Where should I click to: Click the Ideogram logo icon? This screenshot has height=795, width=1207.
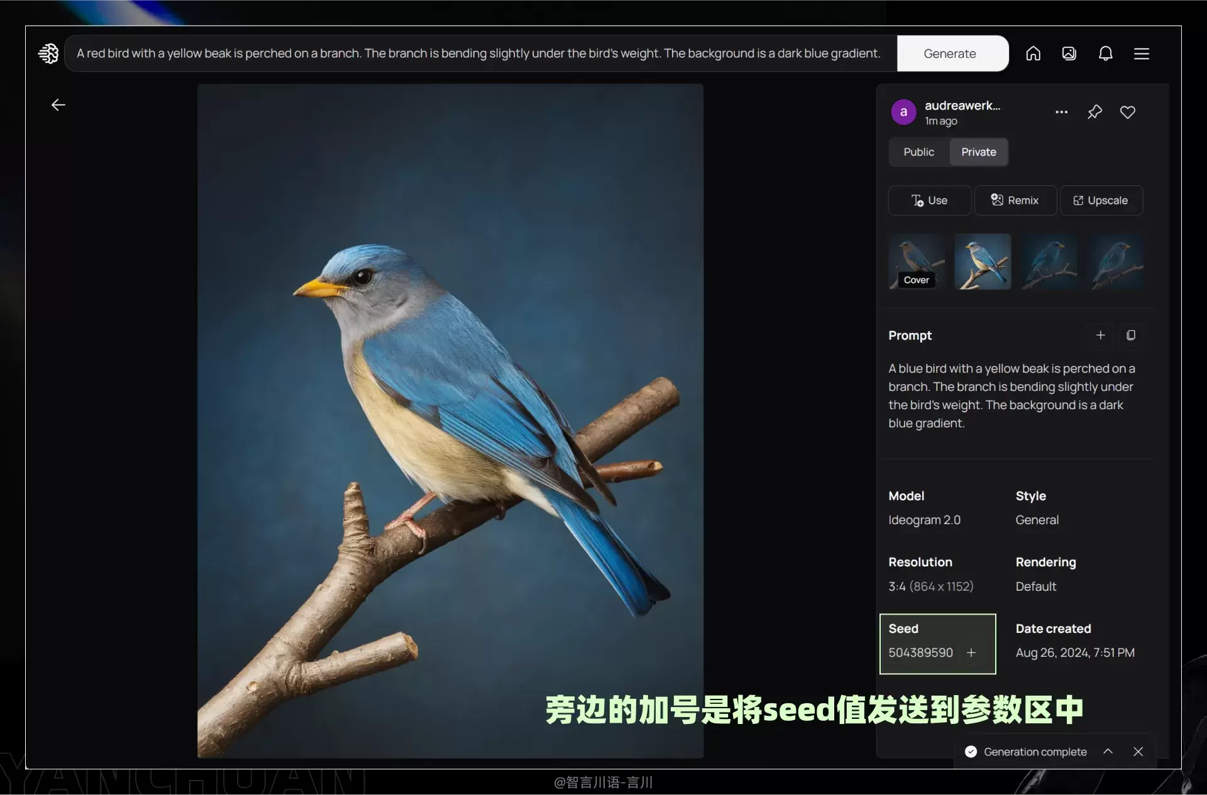pyautogui.click(x=48, y=53)
